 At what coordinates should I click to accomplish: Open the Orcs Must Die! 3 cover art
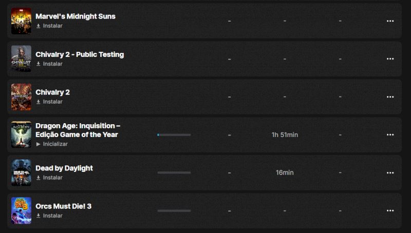(x=21, y=211)
